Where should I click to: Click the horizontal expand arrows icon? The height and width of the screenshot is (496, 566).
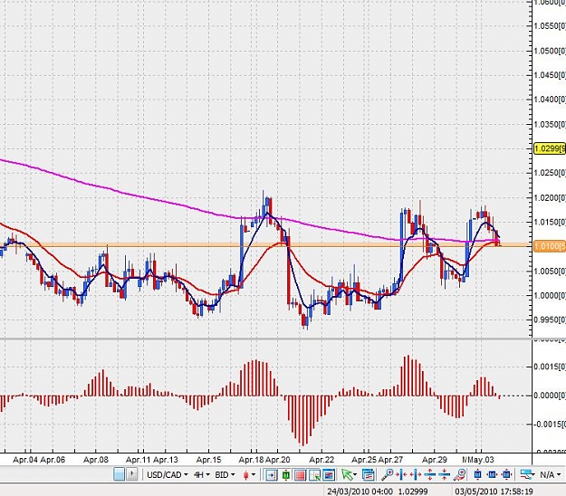click(x=416, y=474)
